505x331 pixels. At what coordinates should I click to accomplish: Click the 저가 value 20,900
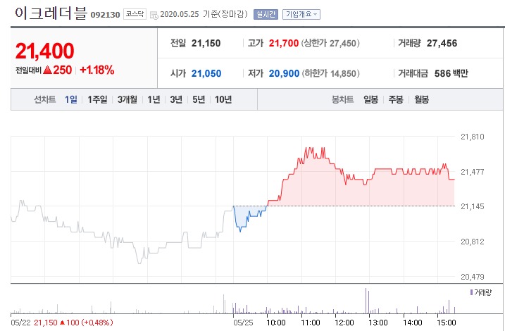click(x=284, y=73)
